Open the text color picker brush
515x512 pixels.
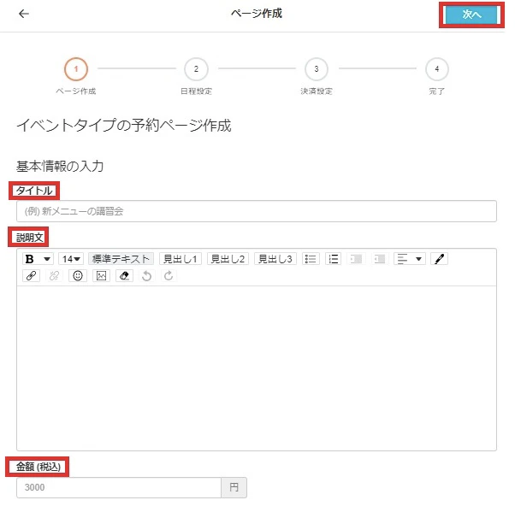point(440,259)
